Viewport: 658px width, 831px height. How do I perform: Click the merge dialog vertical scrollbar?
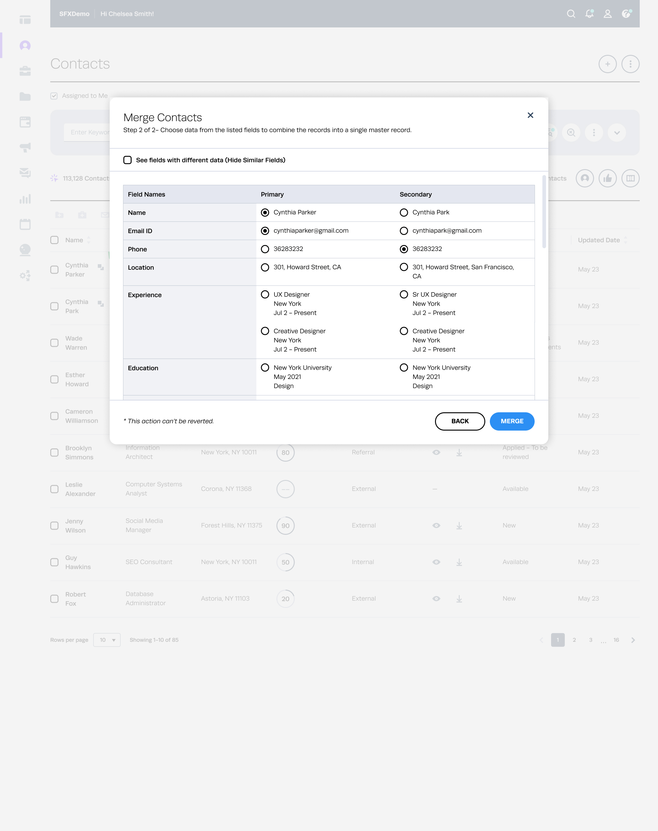544,212
